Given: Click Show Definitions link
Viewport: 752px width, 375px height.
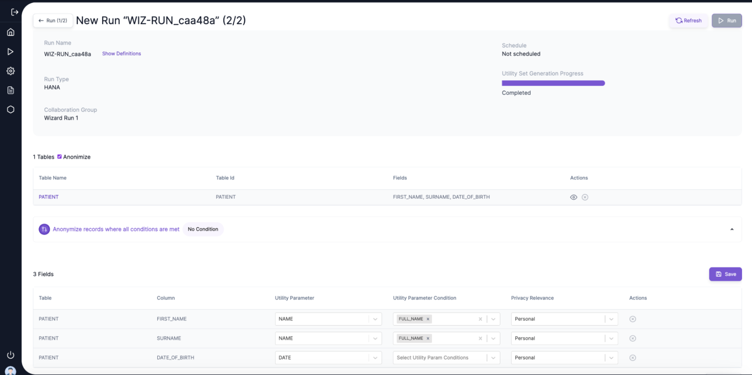Looking at the screenshot, I should [x=121, y=54].
